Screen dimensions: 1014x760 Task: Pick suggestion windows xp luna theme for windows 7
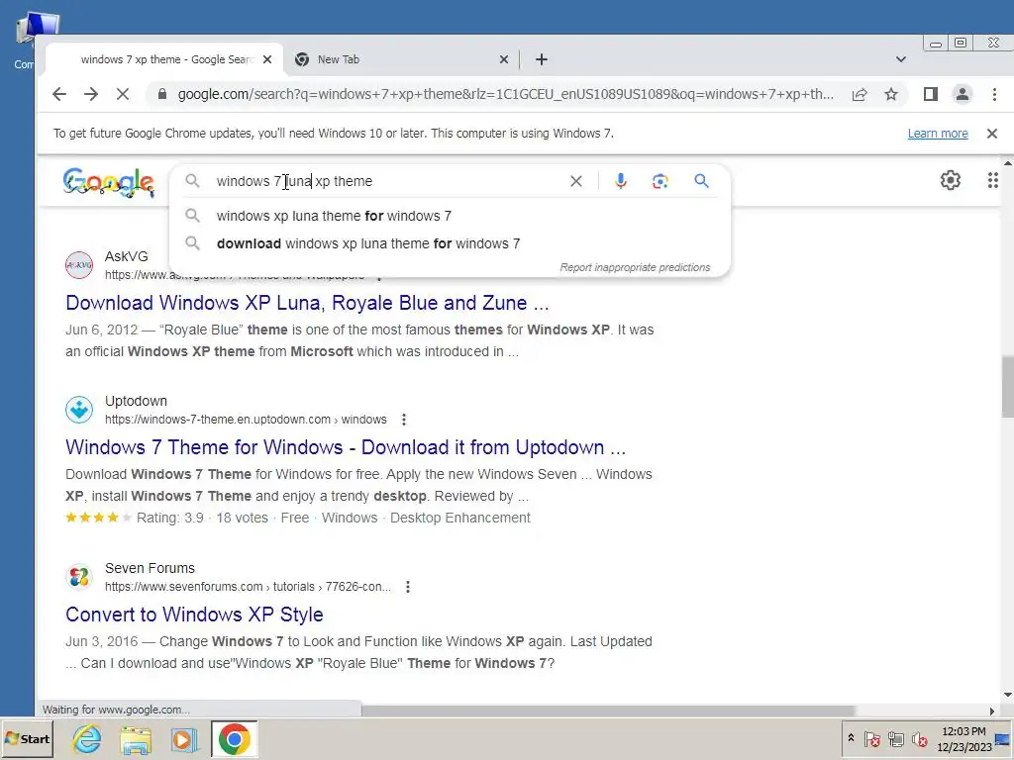click(334, 216)
